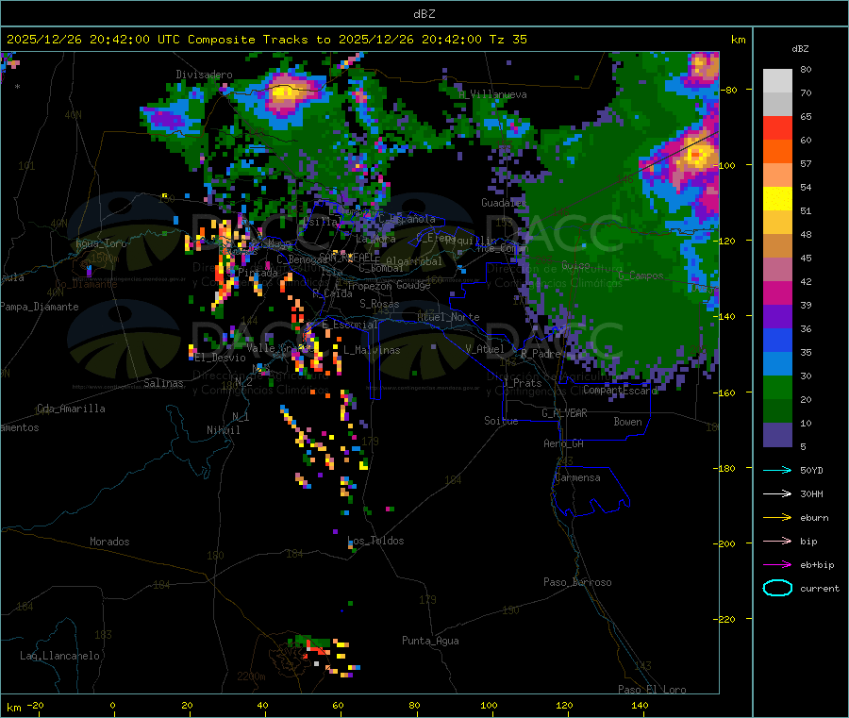The height and width of the screenshot is (718, 849).
Task: Click the 'Aero_GA' map label
Action: click(564, 443)
